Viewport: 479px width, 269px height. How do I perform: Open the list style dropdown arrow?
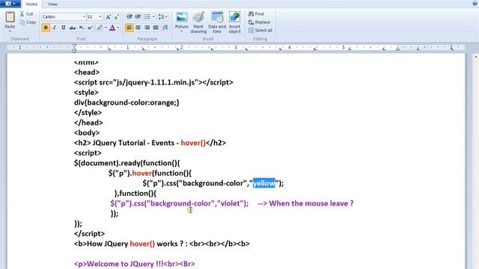(x=153, y=16)
